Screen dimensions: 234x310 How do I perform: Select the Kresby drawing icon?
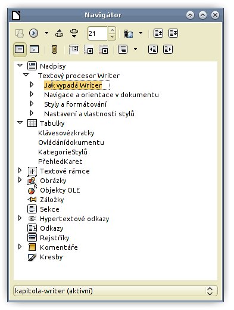click(x=32, y=257)
